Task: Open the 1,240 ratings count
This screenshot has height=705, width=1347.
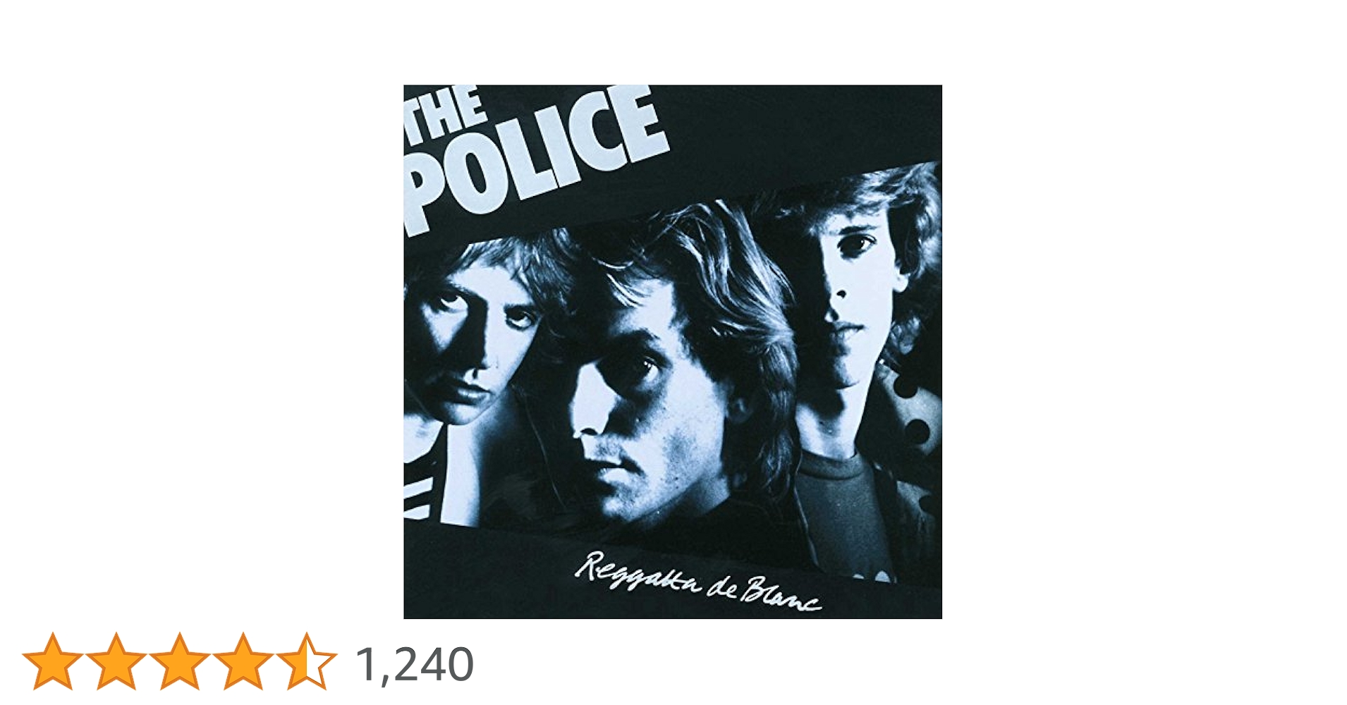Action: [x=415, y=664]
